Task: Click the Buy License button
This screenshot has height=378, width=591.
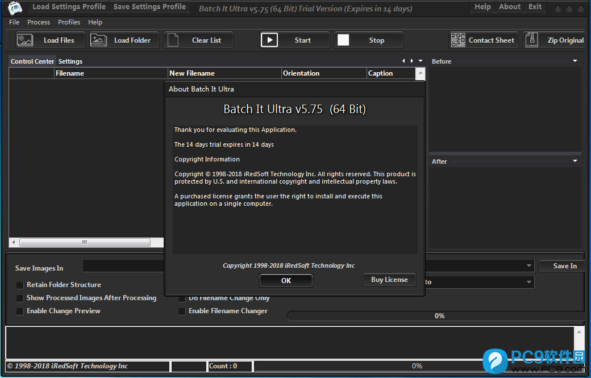Action: tap(389, 280)
